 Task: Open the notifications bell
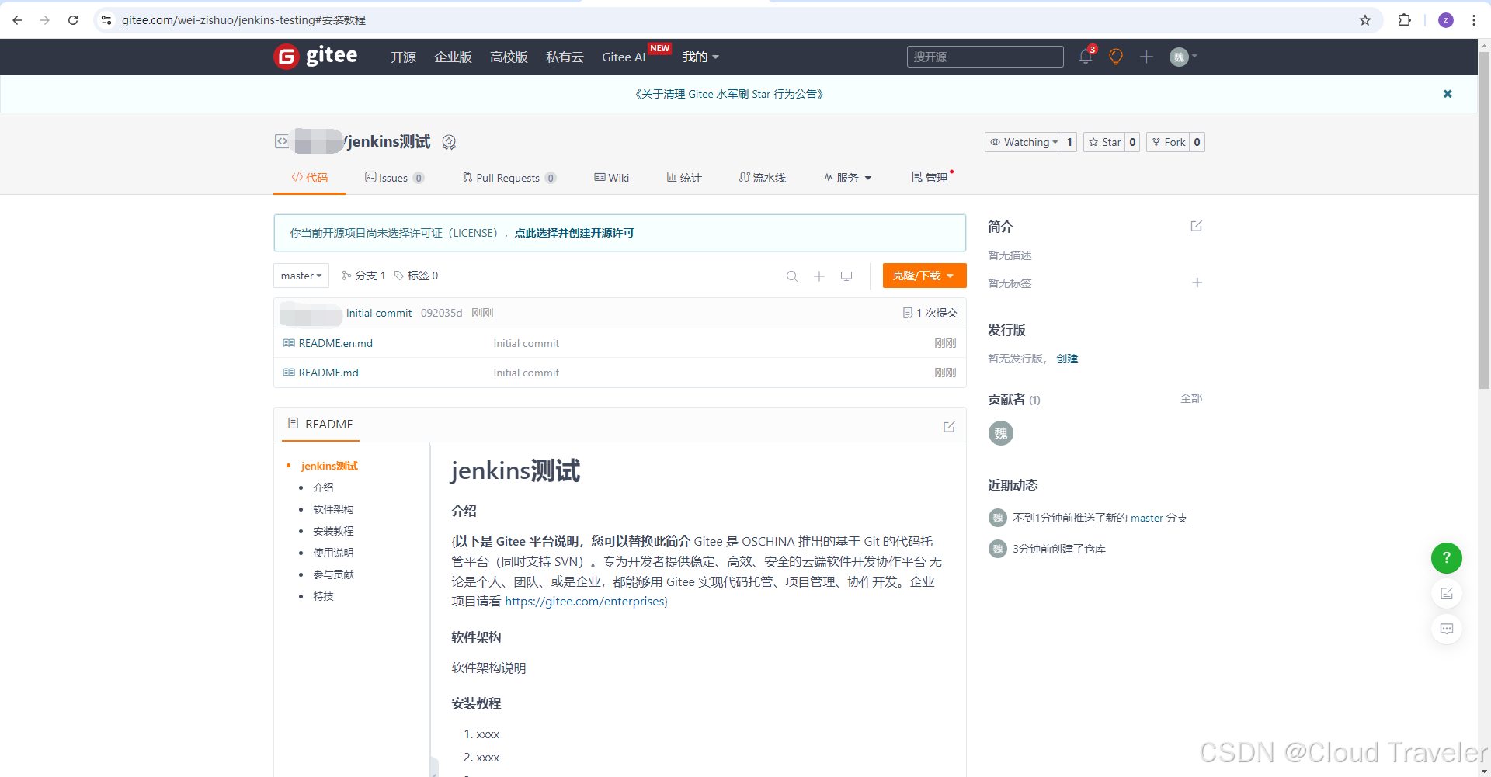(1086, 57)
